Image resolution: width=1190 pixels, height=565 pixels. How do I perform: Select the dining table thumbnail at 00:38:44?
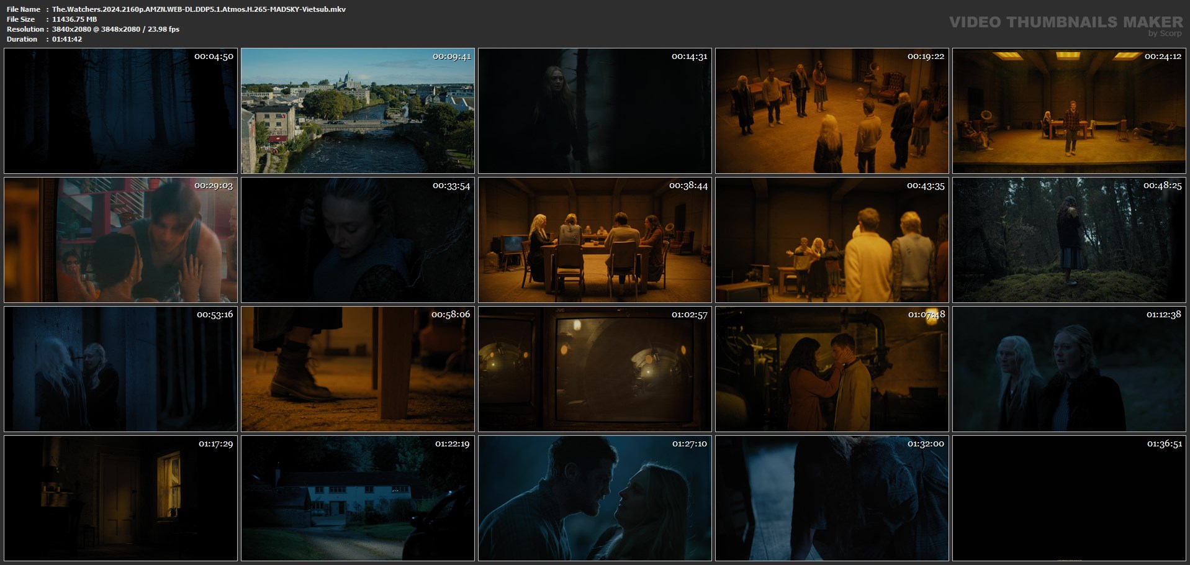point(595,240)
